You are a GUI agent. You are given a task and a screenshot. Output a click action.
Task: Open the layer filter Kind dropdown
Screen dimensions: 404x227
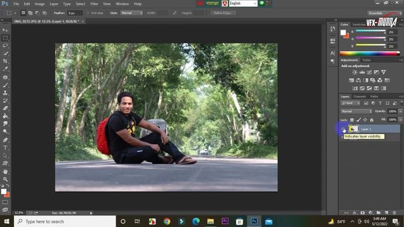pos(350,103)
